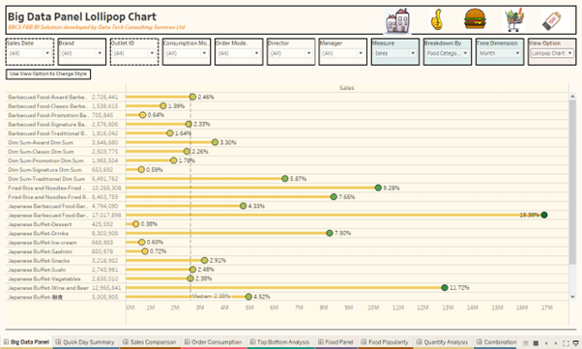Open the Sales Date filter dropdown
The height and width of the screenshot is (349, 582).
pos(30,53)
